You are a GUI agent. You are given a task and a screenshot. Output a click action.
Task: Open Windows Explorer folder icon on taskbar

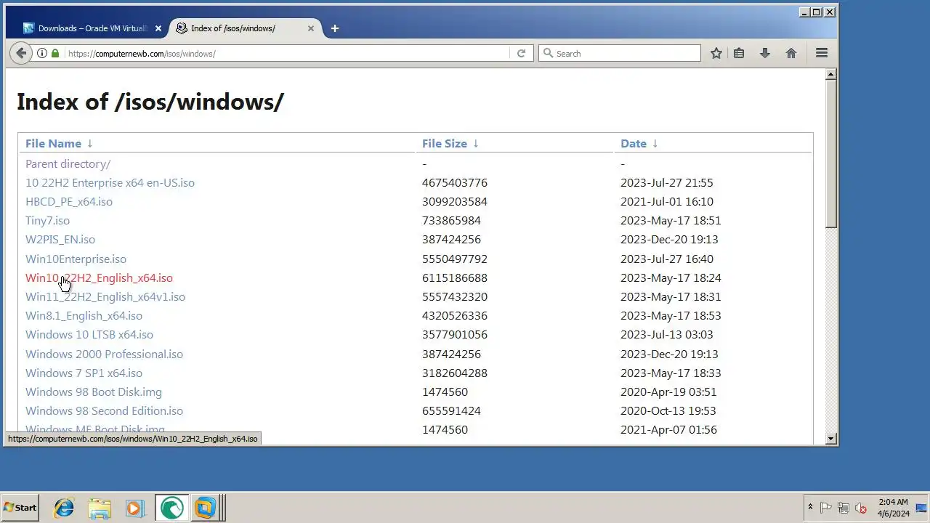click(x=100, y=508)
